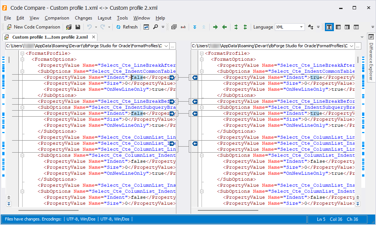The image size is (376, 225).
Task: Copy change to left with green left arrow
Action: (224, 27)
